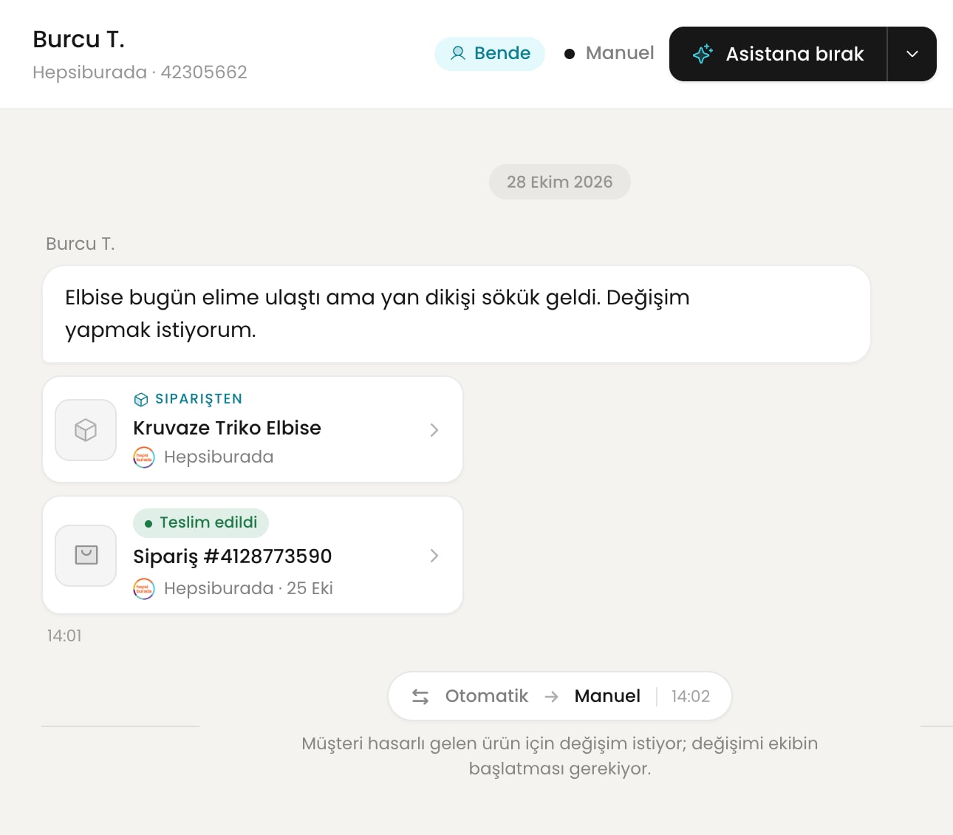Image resolution: width=953 pixels, height=835 pixels.
Task: Click the Manuel status indicator in header
Action: coord(609,53)
